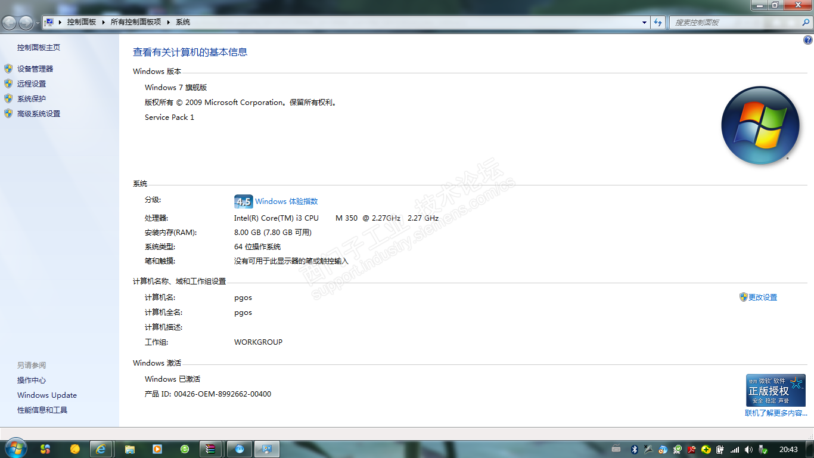The image size is (814, 458).
Task: Open Help with the blue question mark
Action: 808,41
